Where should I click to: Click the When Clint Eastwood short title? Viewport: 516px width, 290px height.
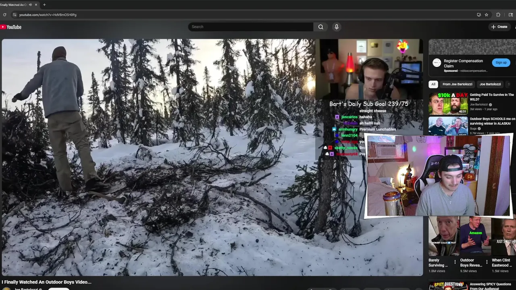[502, 263]
